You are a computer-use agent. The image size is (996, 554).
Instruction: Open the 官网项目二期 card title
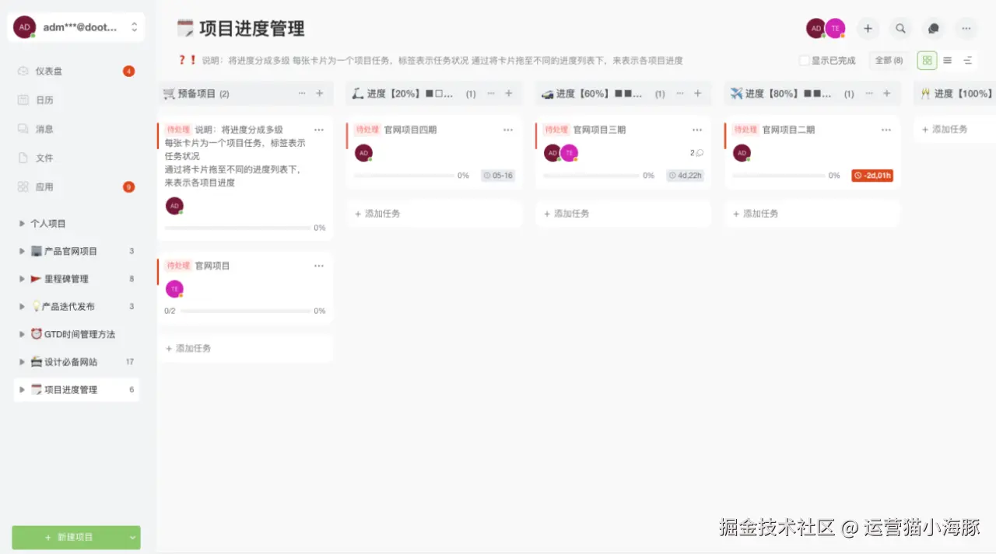(x=788, y=130)
